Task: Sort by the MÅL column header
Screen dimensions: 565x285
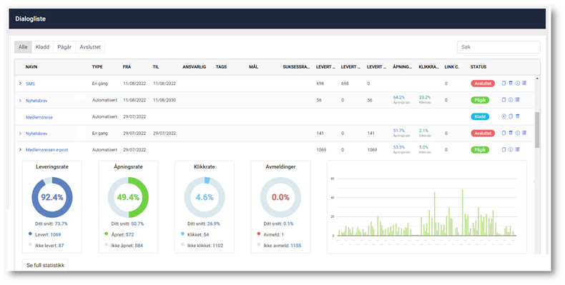Action: pos(253,67)
